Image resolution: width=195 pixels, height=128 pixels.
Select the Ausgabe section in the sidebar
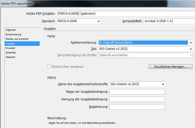(x=22, y=44)
